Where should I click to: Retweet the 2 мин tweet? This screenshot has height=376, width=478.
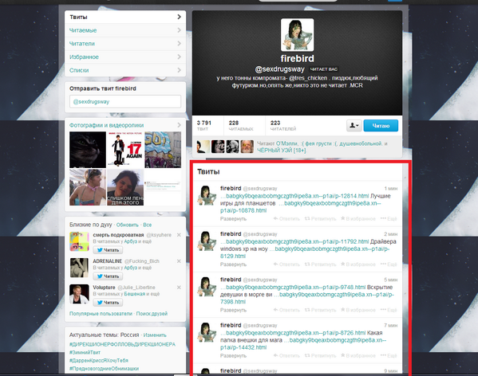click(320, 264)
